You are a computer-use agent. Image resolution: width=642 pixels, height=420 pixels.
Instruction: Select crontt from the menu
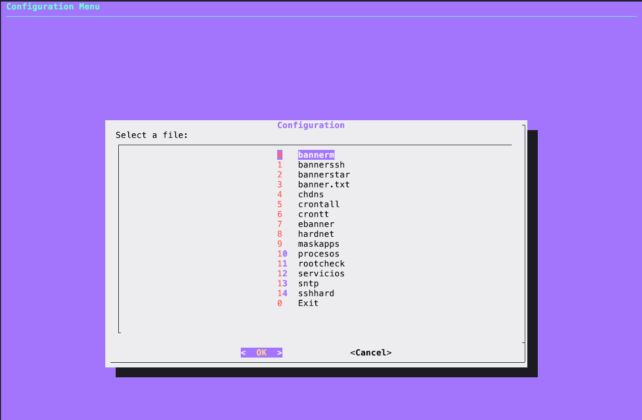click(313, 214)
